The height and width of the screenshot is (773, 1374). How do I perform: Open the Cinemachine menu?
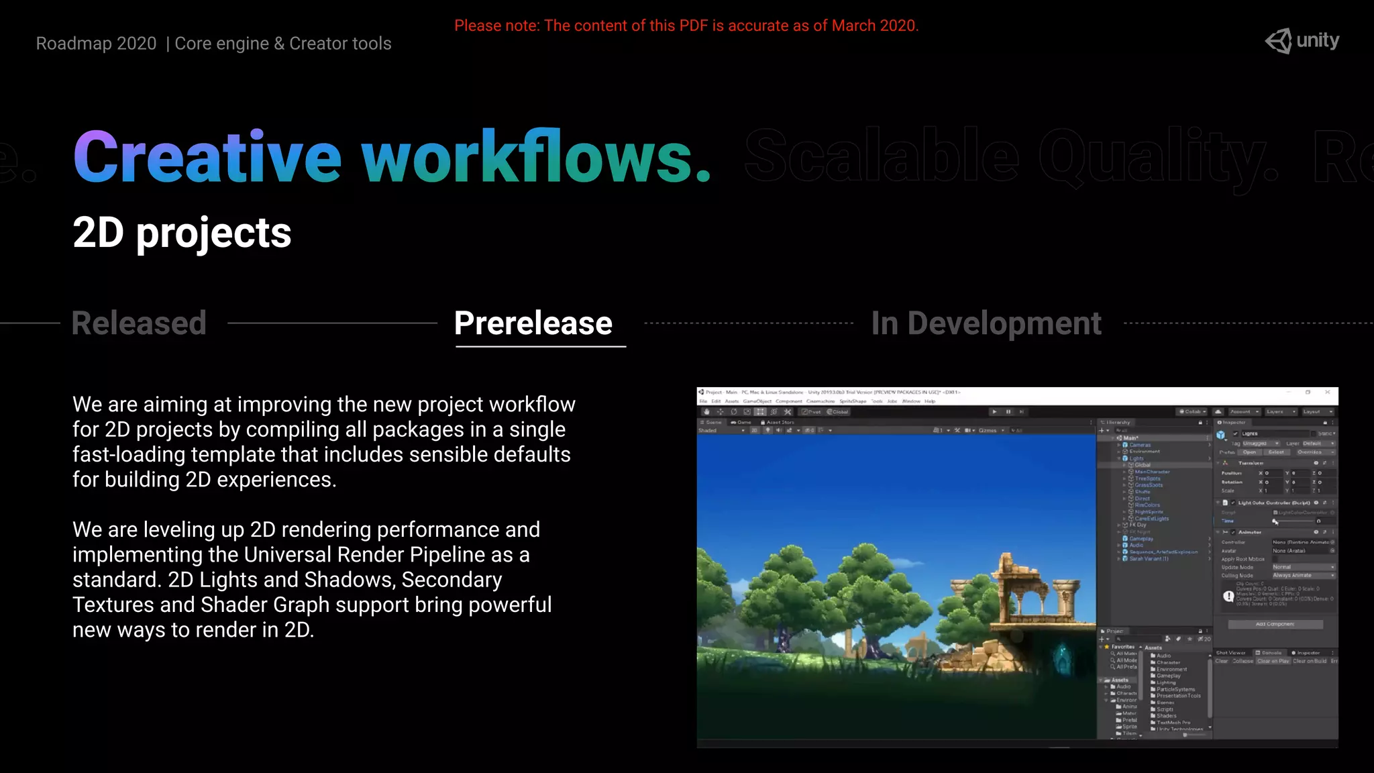[821, 401]
